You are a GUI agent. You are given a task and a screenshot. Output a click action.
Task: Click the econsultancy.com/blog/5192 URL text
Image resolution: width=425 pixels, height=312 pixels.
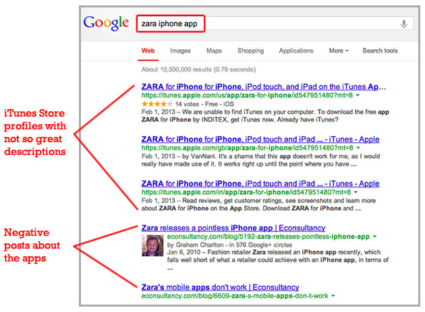268,237
